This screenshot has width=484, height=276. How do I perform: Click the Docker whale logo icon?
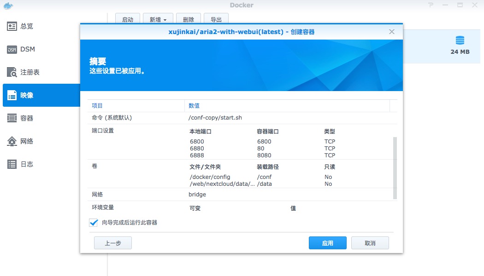coord(8,6)
